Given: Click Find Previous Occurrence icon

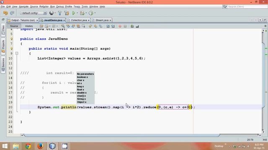Looking at the screenshot, I should [68, 26].
